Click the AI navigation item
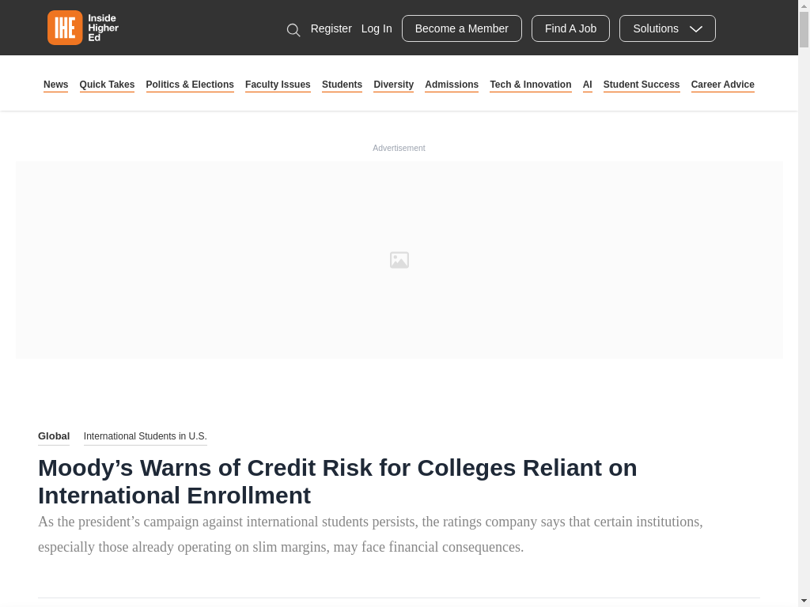The image size is (810, 607). click(x=588, y=85)
